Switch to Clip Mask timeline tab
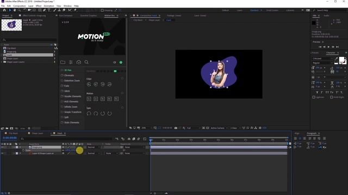 [13, 133]
